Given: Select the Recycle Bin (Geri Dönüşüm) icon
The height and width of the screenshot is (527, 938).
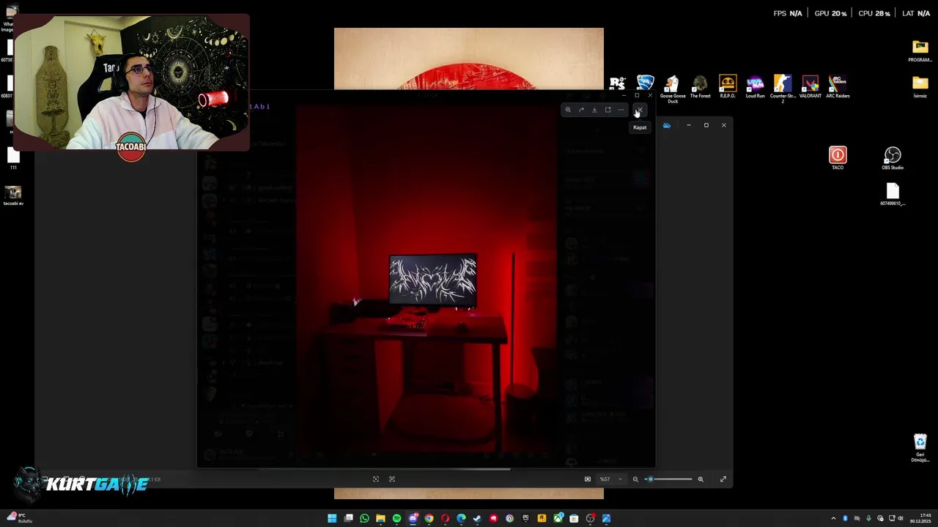Looking at the screenshot, I should [x=920, y=448].
